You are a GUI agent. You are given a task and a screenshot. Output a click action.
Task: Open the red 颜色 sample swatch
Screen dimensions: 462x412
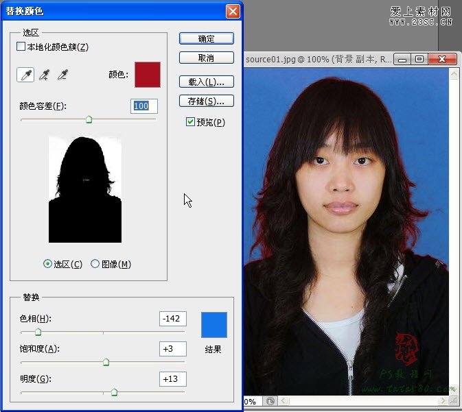click(147, 75)
